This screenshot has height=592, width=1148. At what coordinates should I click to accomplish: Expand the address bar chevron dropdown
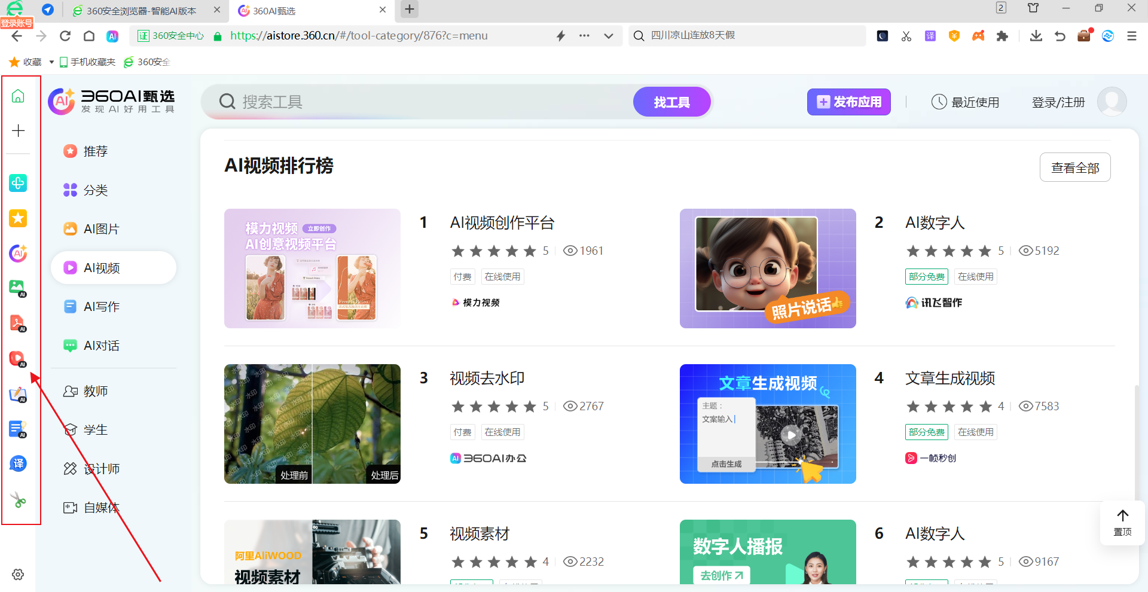pyautogui.click(x=609, y=36)
